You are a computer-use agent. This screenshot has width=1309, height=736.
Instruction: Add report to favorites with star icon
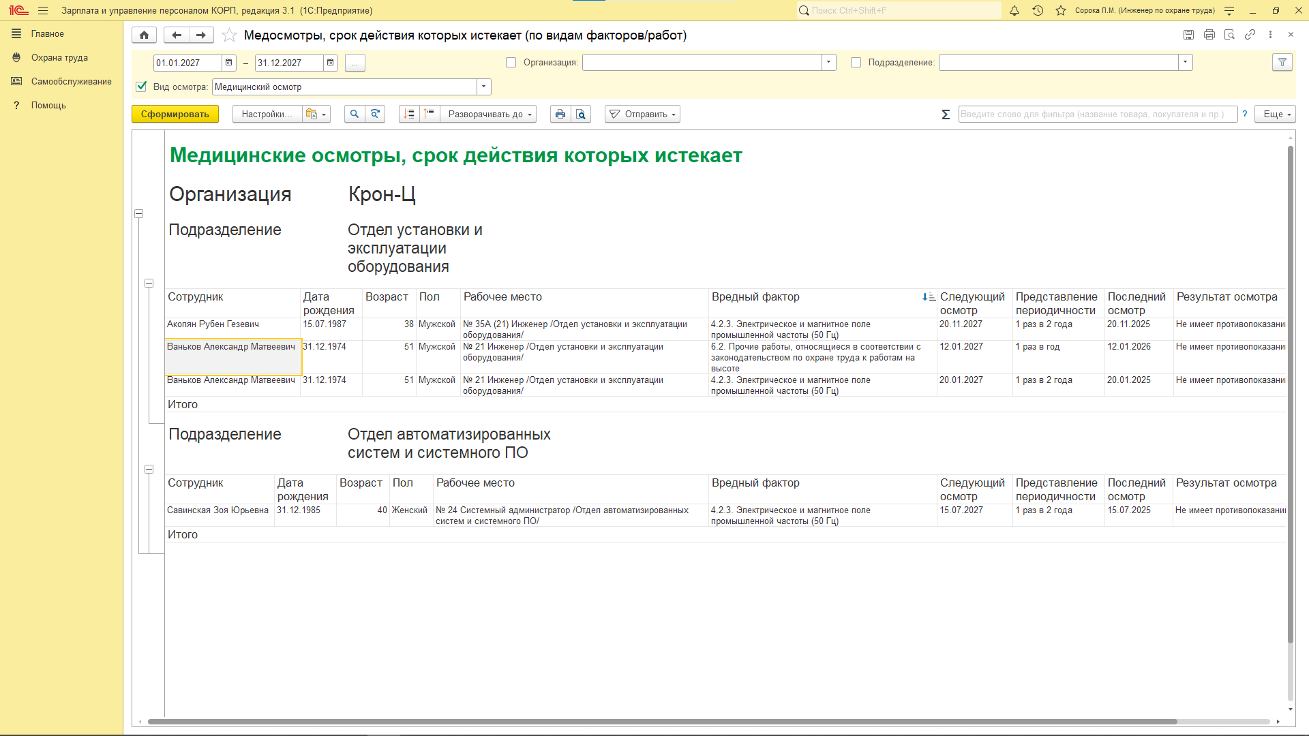pyautogui.click(x=230, y=35)
